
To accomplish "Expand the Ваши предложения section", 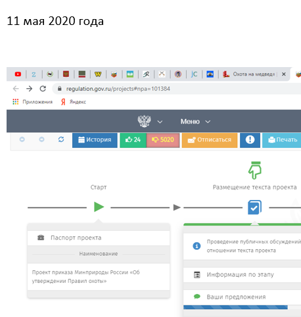I will pos(242,297).
